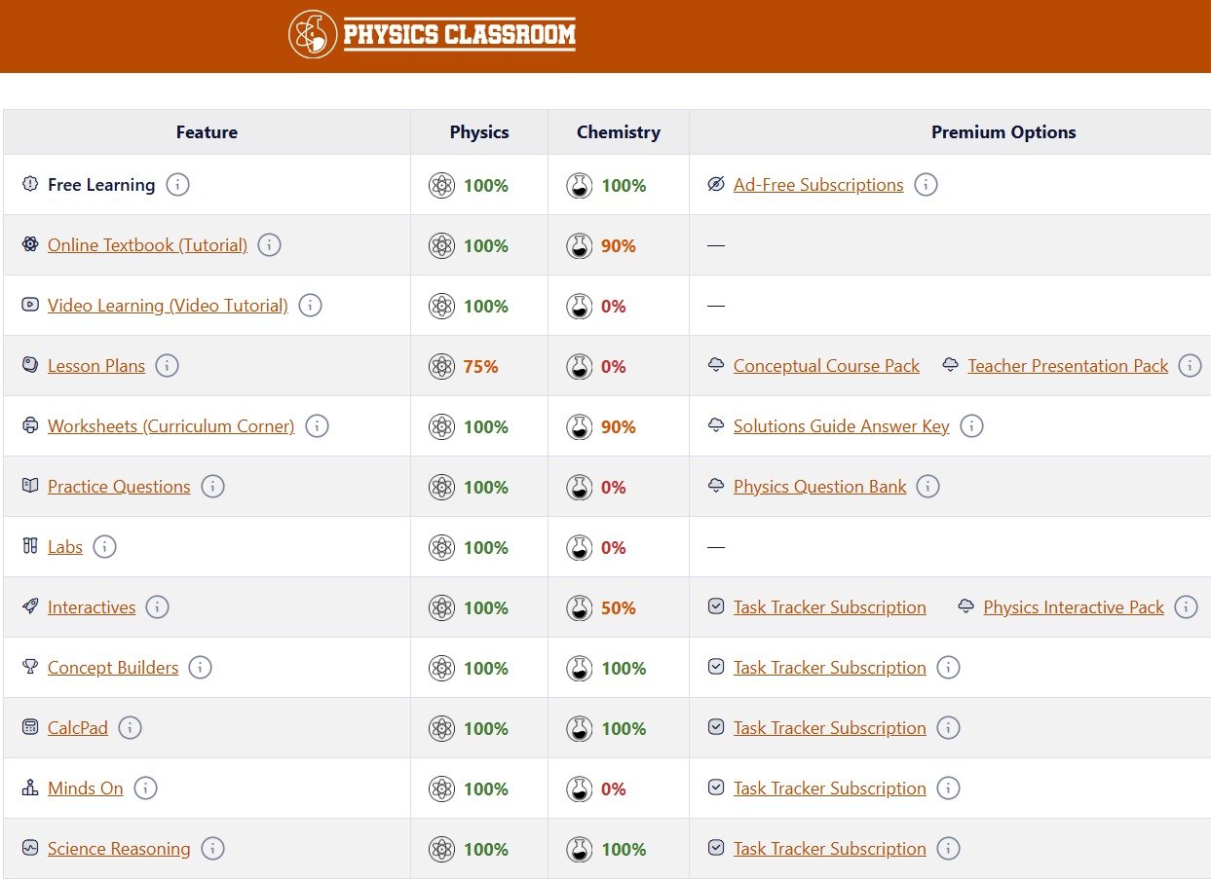Open the Teacher Presentation Pack link
1211x880 pixels.
click(x=1068, y=365)
